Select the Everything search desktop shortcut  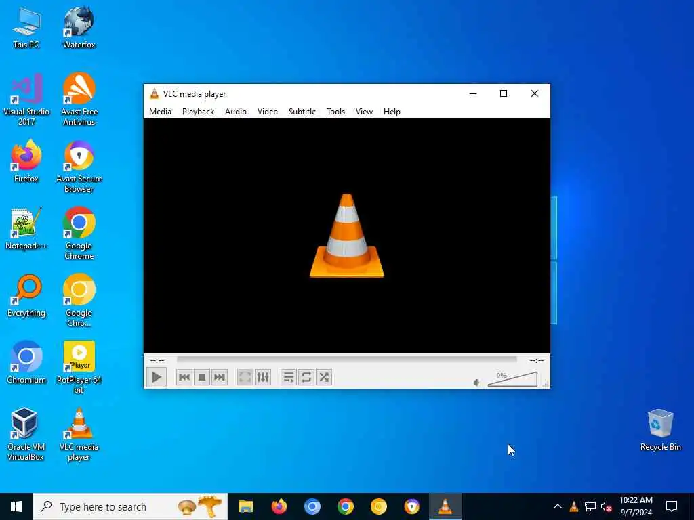pyautogui.click(x=26, y=297)
